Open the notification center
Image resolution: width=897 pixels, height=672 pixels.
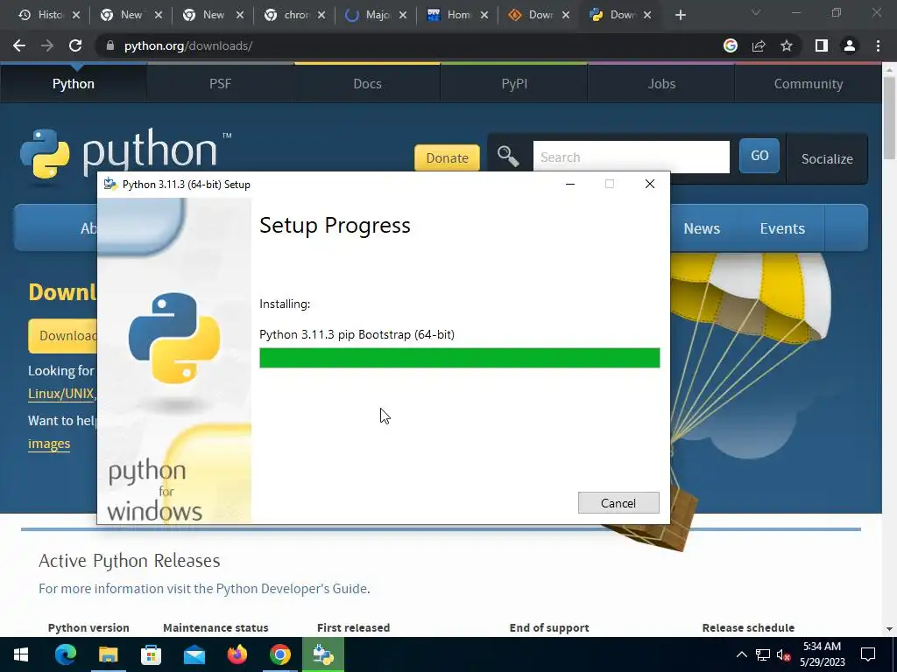868,654
